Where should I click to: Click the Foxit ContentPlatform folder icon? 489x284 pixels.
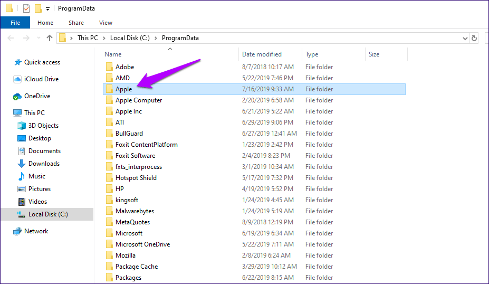109,145
